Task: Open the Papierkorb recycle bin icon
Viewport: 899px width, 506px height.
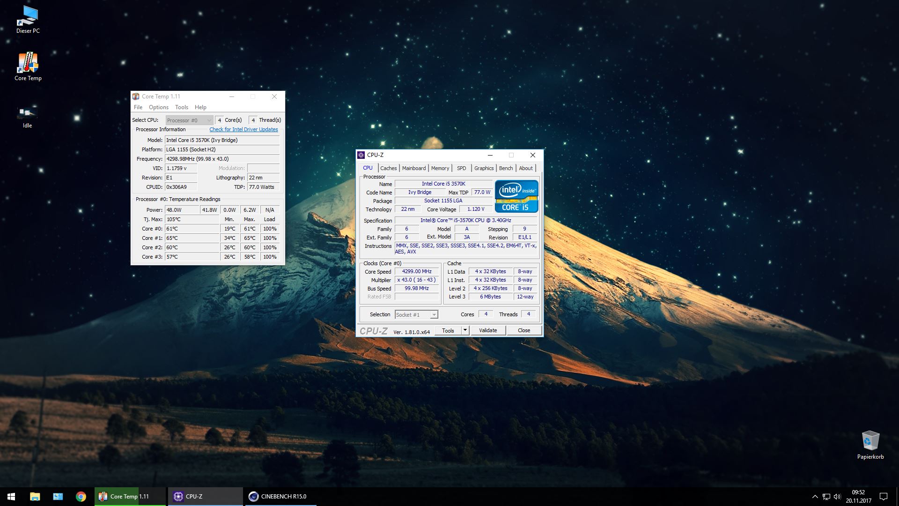Action: point(870,444)
